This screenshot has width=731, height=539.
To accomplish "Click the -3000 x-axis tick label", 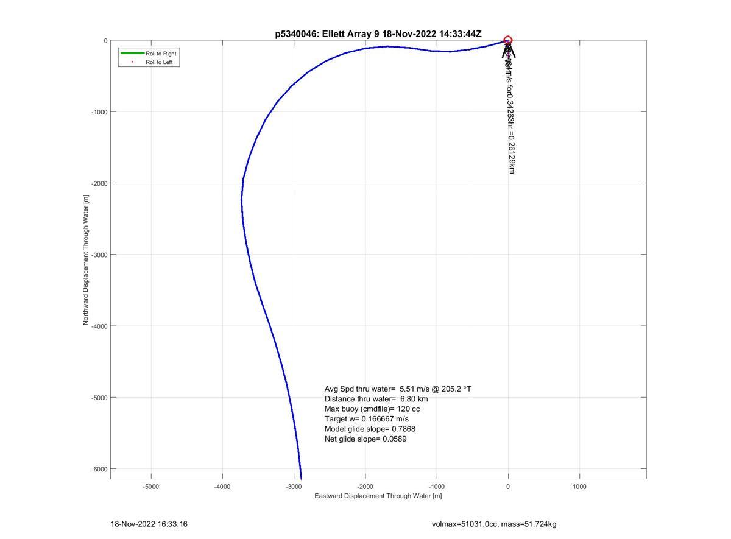I will pyautogui.click(x=294, y=487).
